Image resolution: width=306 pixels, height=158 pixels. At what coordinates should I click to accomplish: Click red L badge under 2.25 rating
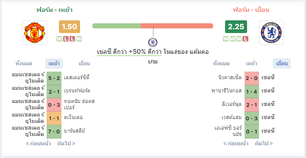(x=245, y=39)
